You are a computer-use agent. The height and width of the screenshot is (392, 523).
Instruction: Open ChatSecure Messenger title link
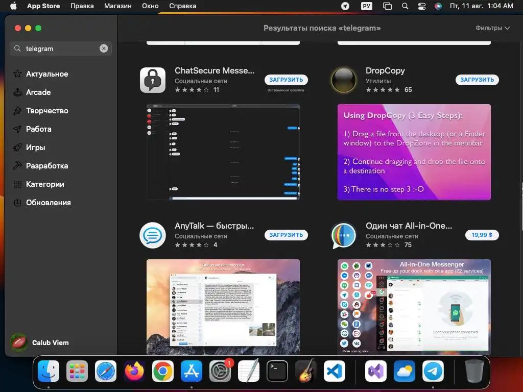point(215,70)
